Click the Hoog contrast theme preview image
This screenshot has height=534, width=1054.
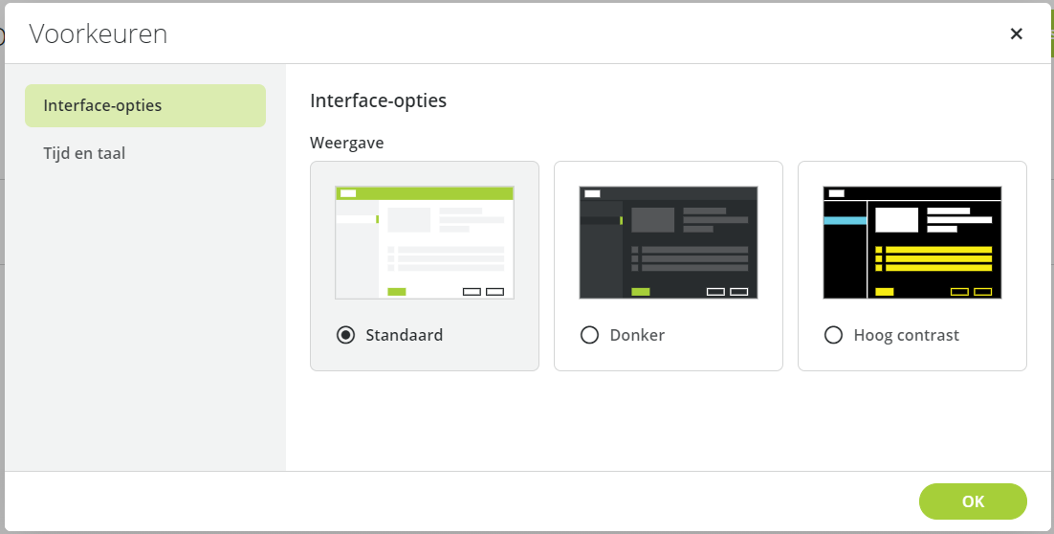tap(912, 243)
